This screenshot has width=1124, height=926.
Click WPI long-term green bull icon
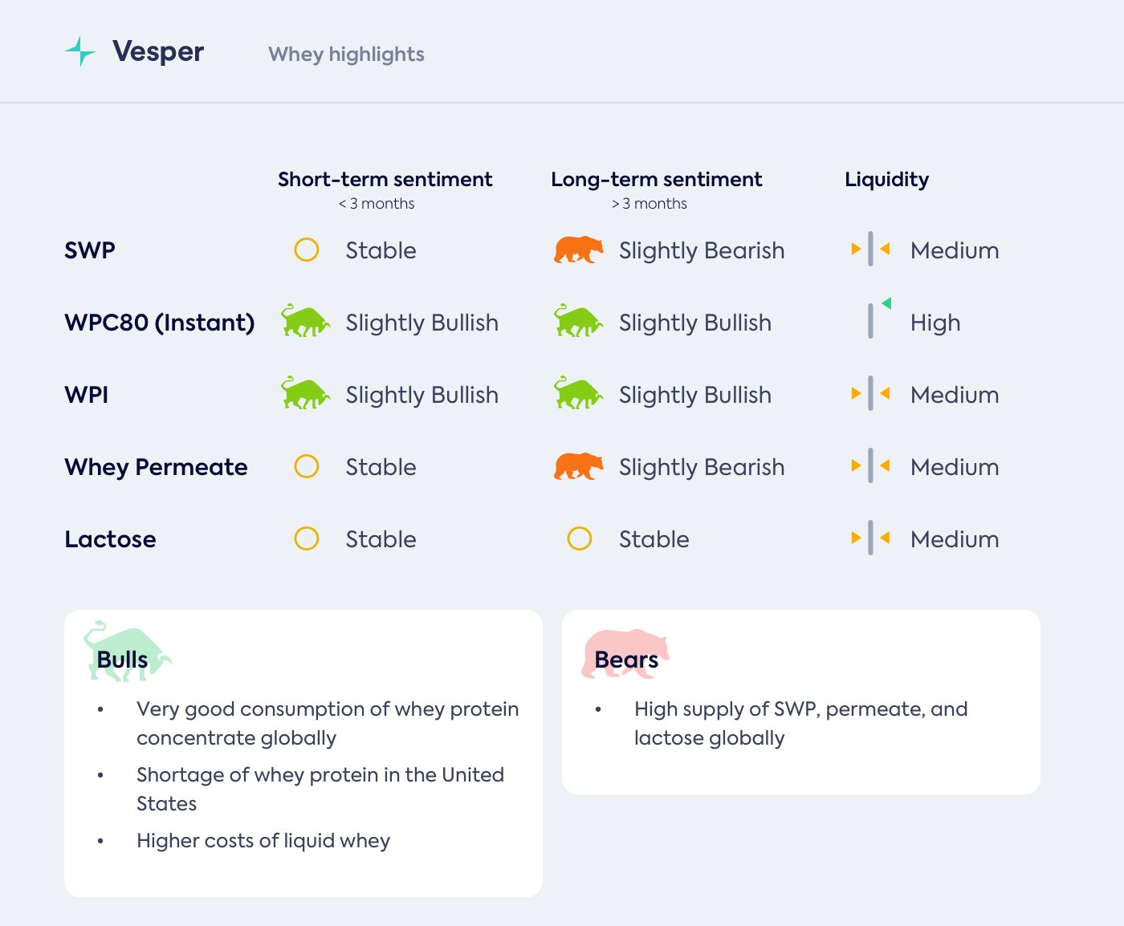pos(578,393)
